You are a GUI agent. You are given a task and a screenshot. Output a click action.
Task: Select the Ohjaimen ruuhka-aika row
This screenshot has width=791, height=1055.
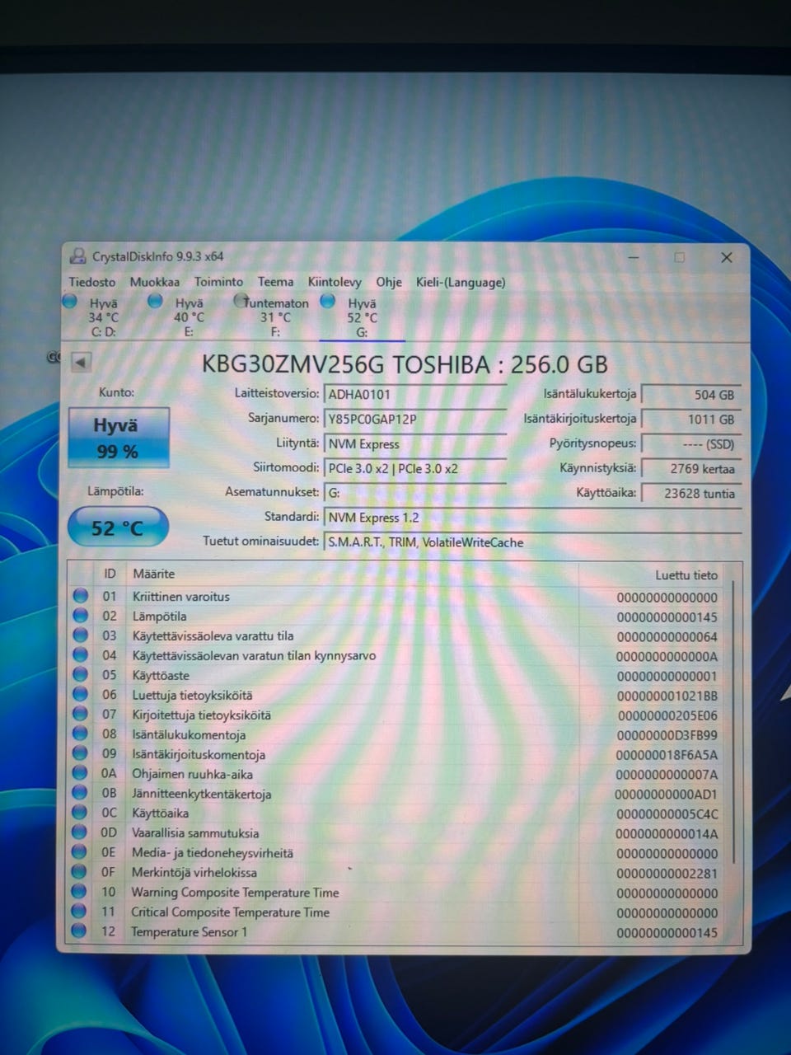pos(399,774)
